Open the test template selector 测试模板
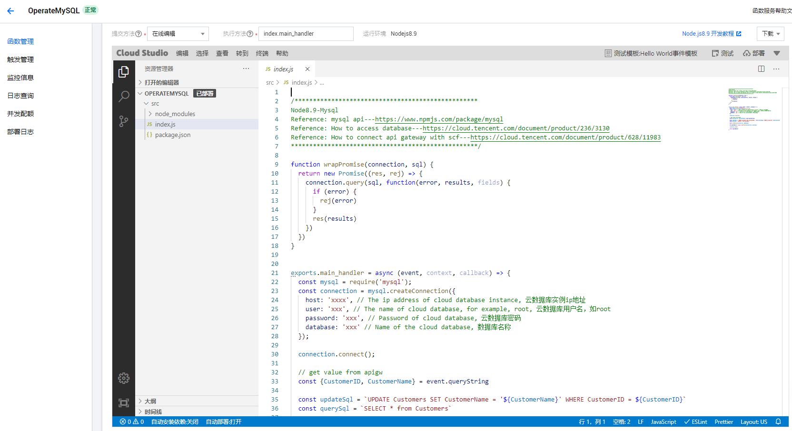 (x=651, y=53)
